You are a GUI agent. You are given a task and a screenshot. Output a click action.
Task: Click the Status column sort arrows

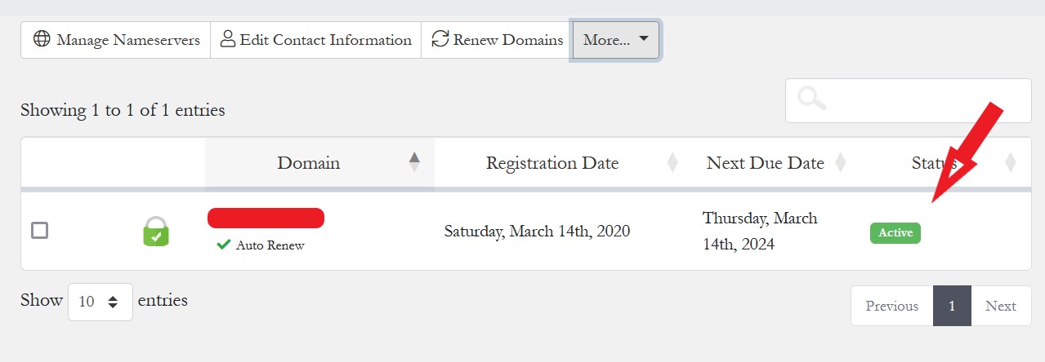click(x=1011, y=163)
